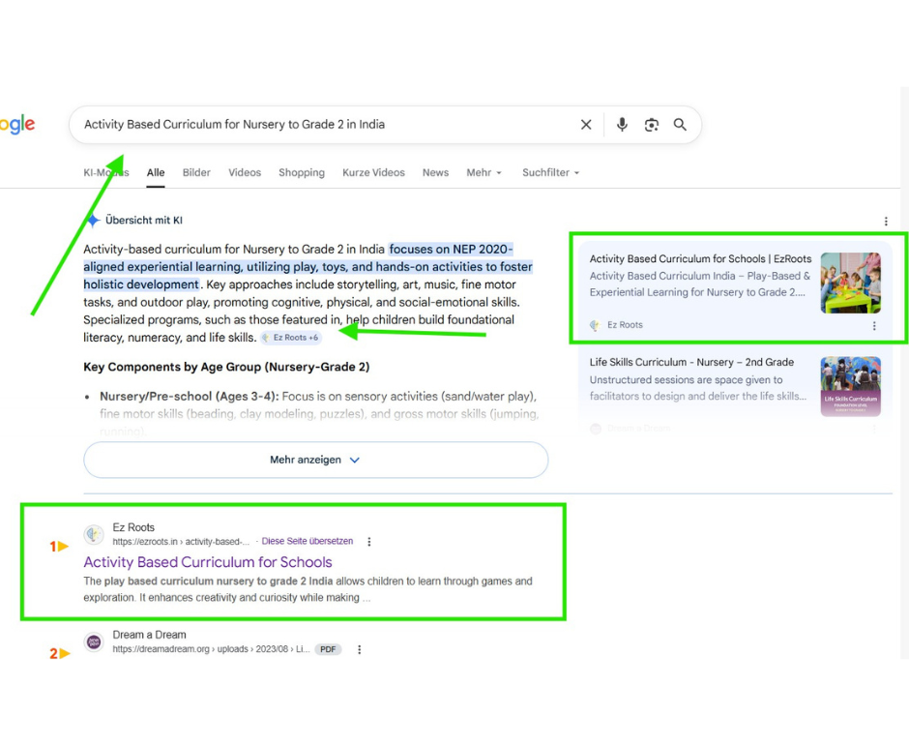The image size is (909, 746).
Task: Click Übersicht mit KI sparkle icon
Action: (x=93, y=221)
